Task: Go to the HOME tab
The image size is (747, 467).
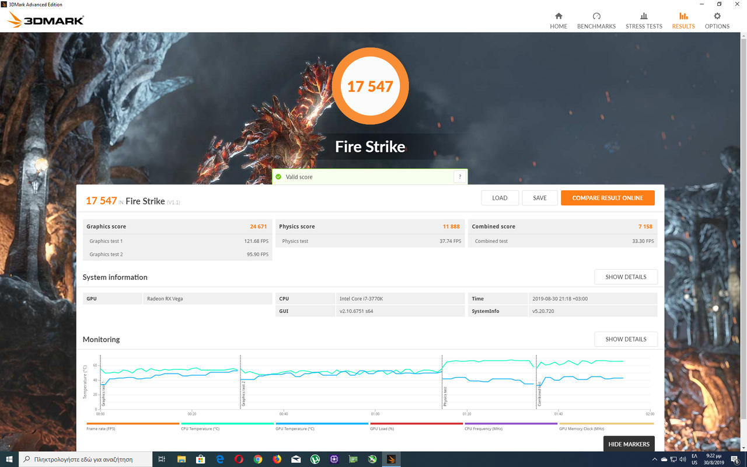Action: click(x=558, y=21)
